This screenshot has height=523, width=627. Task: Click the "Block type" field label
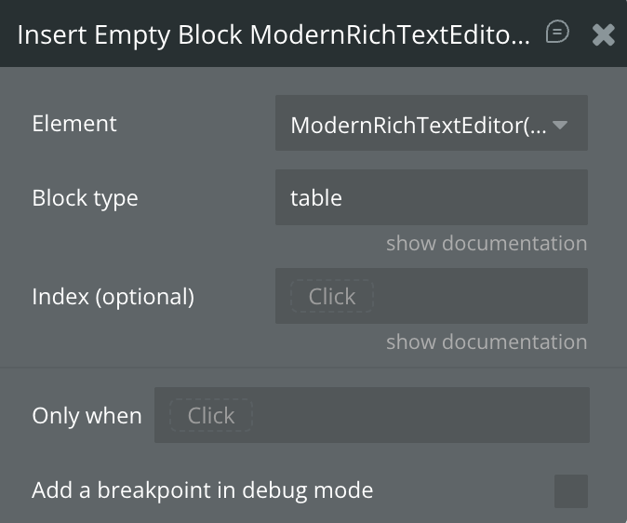85,197
